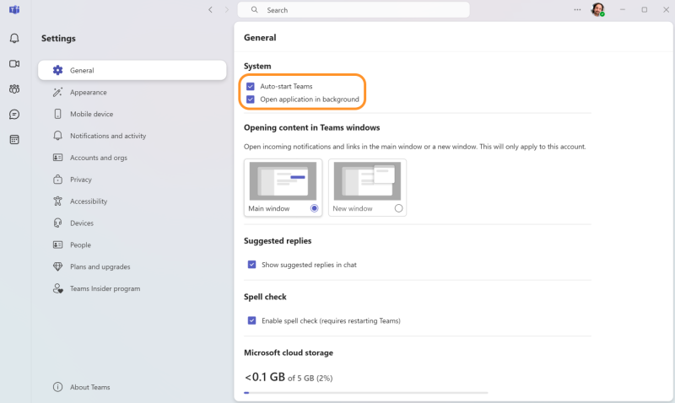Click the People contact card icon
675x403 pixels.
coord(57,244)
